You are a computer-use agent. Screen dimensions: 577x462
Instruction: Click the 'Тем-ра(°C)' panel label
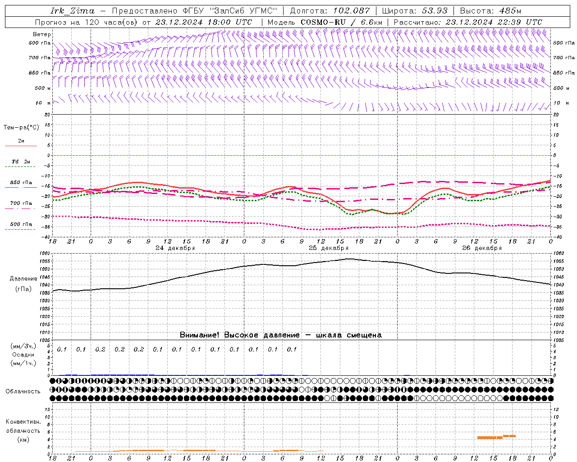point(21,128)
